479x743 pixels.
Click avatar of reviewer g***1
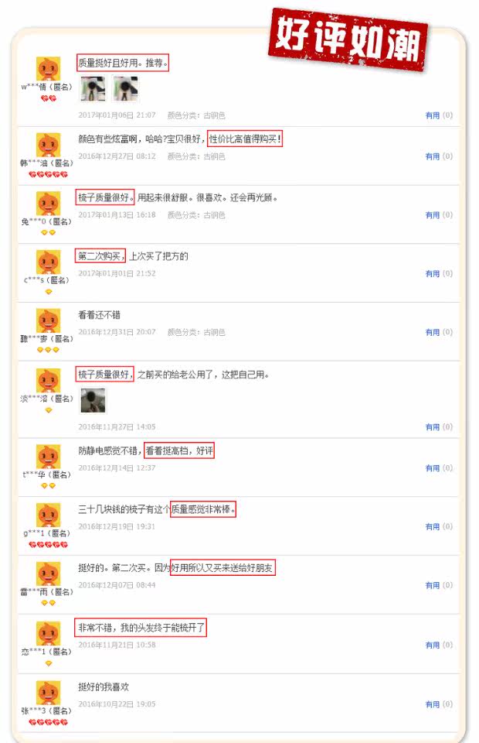pyautogui.click(x=48, y=515)
